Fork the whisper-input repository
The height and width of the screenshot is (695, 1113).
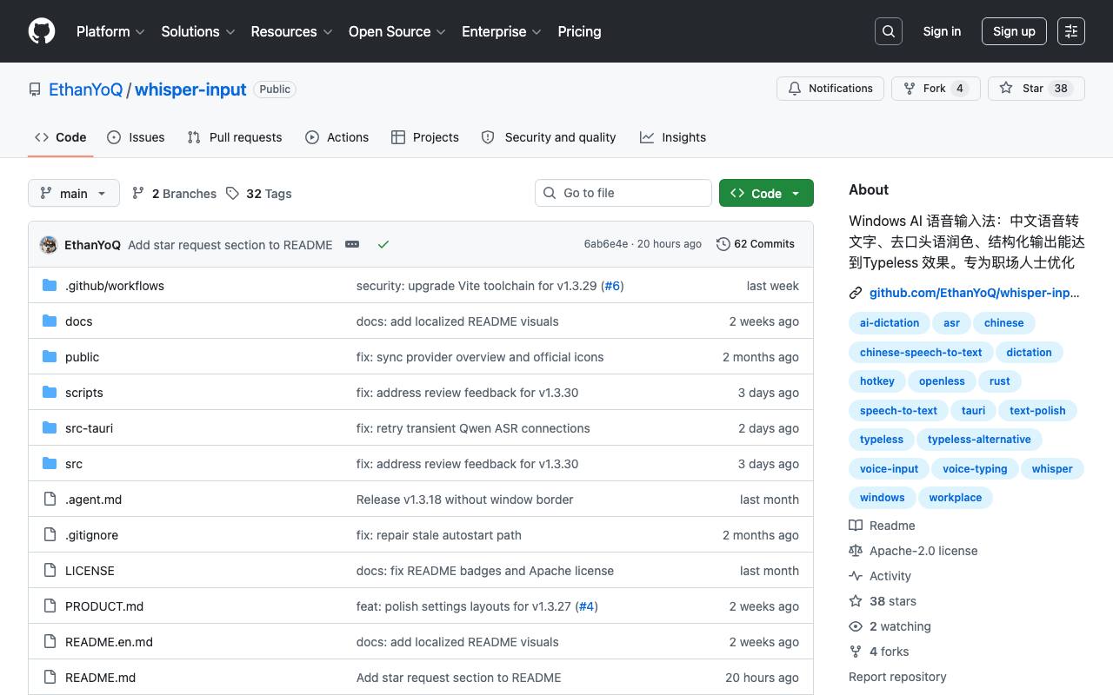[x=936, y=89]
